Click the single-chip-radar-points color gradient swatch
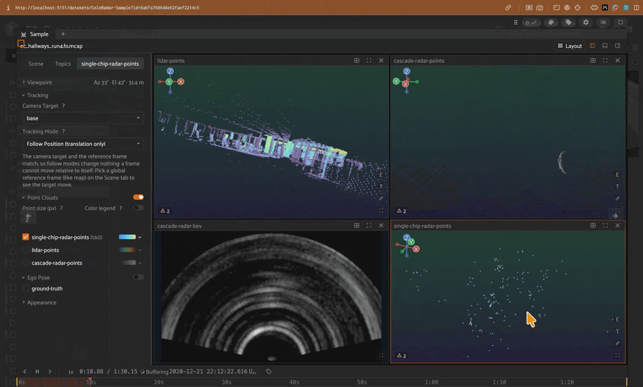The width and height of the screenshot is (643, 387). 127,237
